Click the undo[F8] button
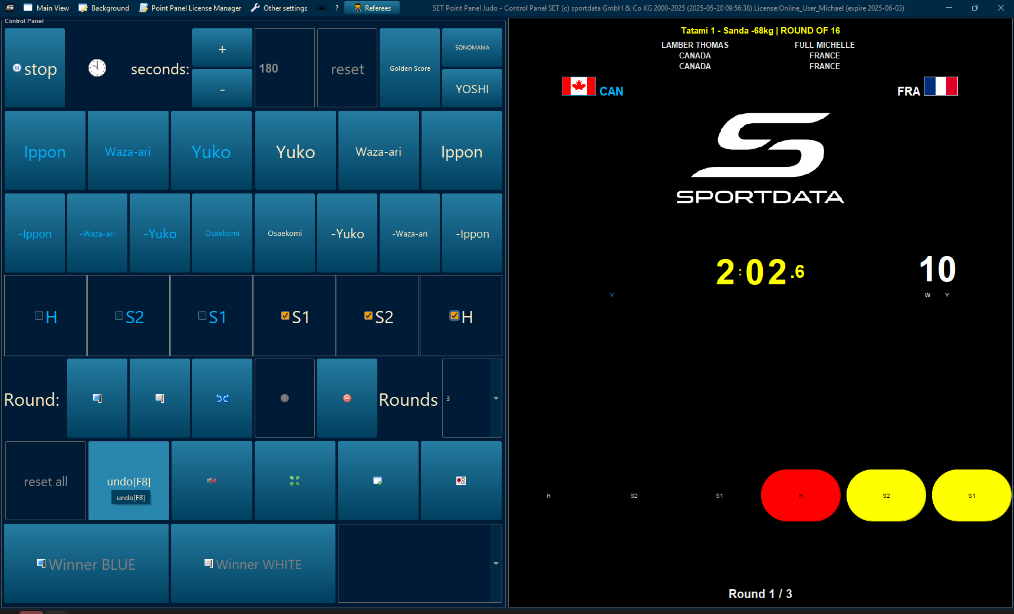 point(129,481)
